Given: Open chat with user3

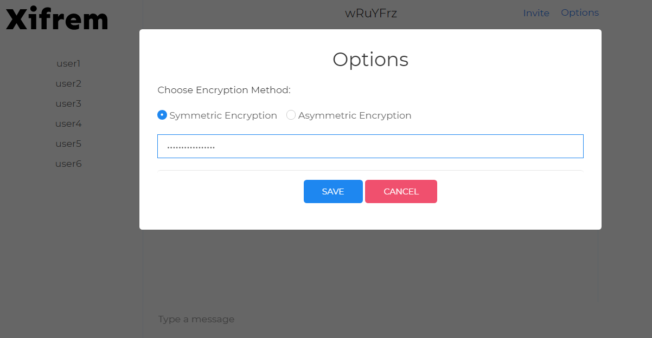Looking at the screenshot, I should [x=68, y=103].
